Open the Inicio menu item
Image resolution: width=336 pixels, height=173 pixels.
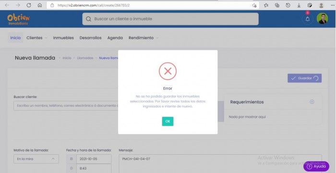[15, 38]
